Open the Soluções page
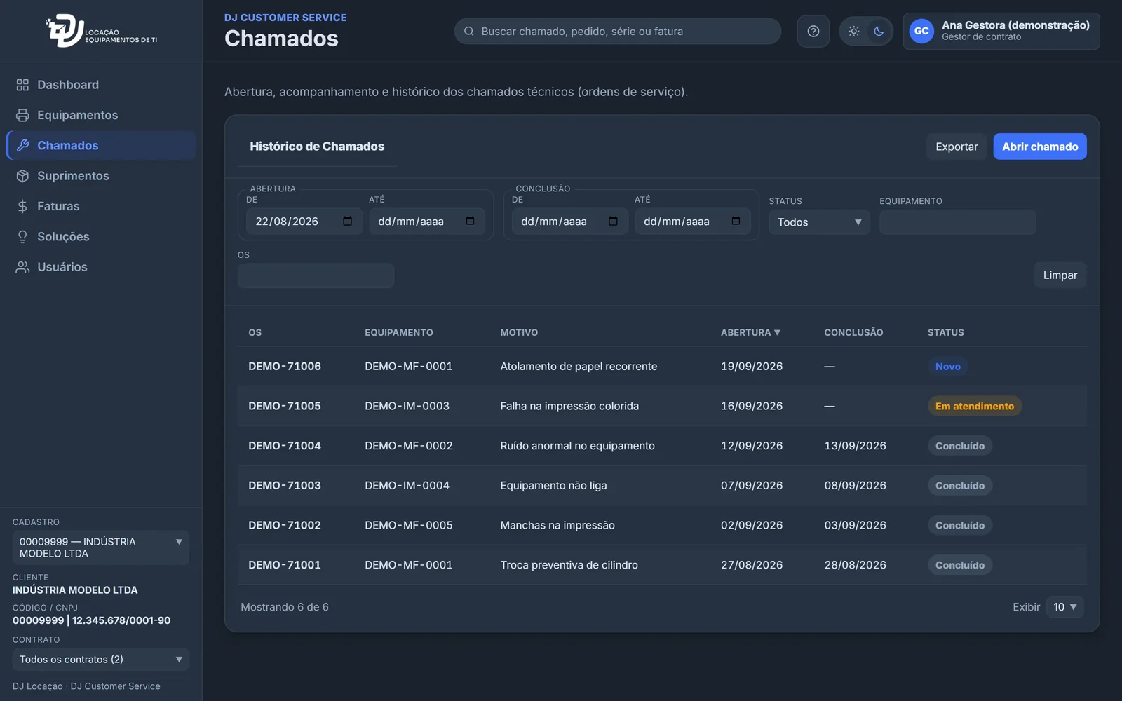Viewport: 1122px width, 701px height. [101, 236]
